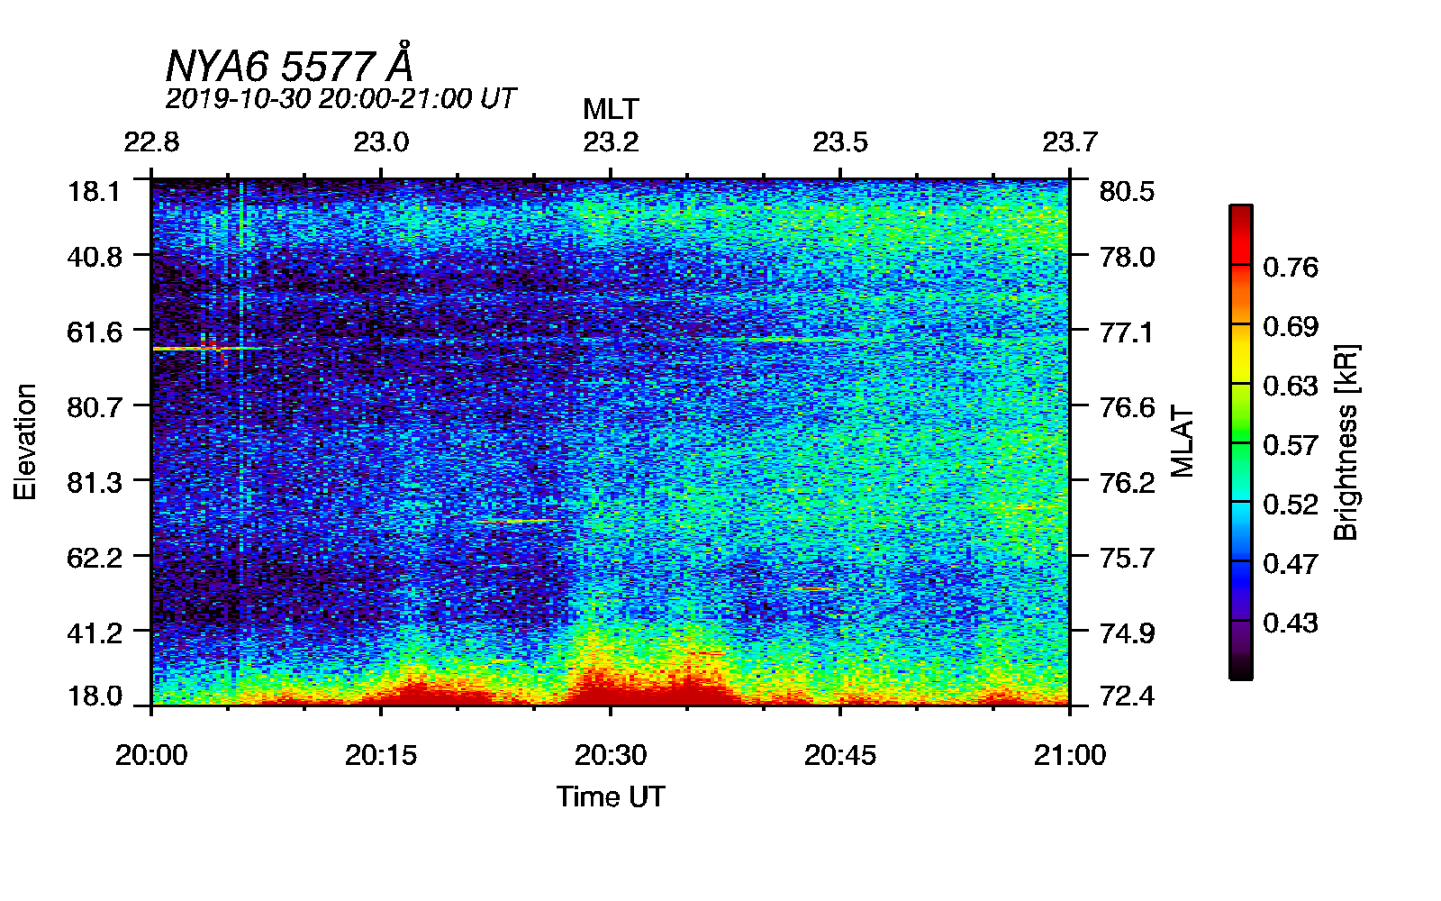Click the MLAT tick label '75.7'
The height and width of the screenshot is (901, 1441).
1128,558
